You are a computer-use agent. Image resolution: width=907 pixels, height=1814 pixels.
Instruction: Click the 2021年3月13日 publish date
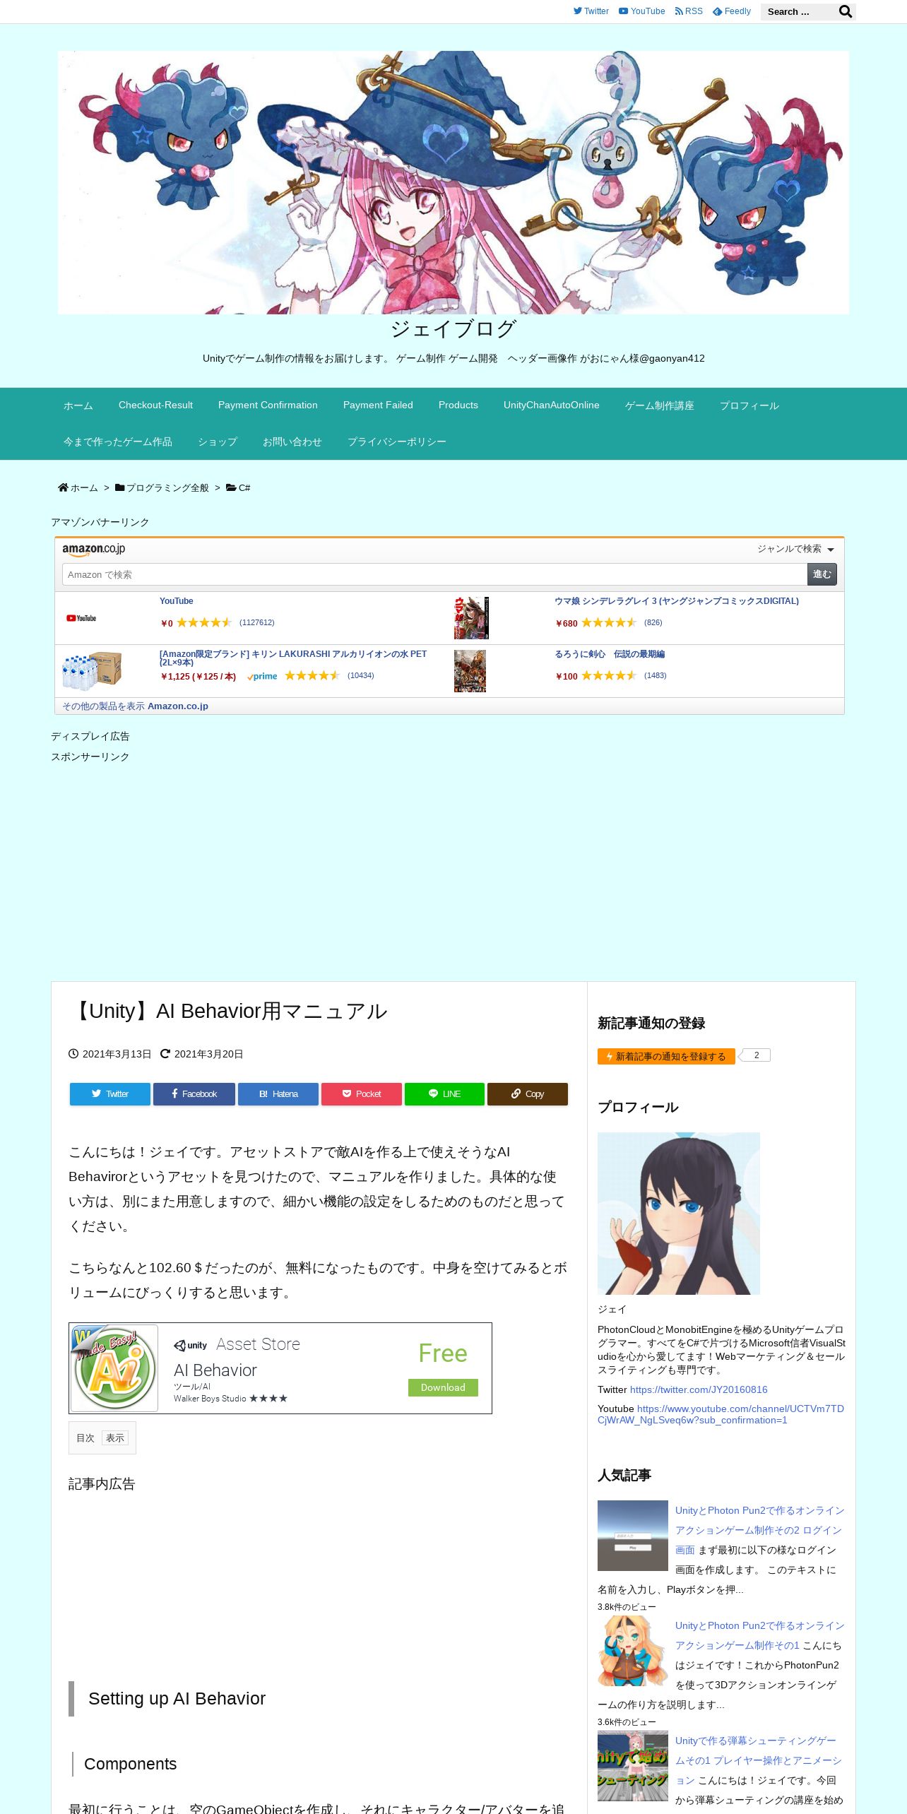pyautogui.click(x=117, y=1054)
